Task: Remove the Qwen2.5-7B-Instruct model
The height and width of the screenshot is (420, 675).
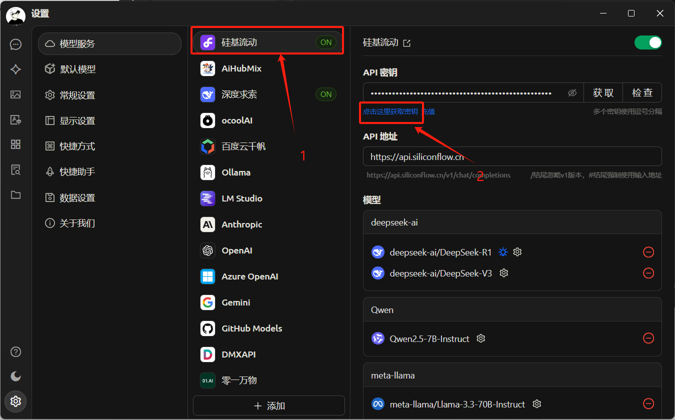Action: tap(648, 338)
